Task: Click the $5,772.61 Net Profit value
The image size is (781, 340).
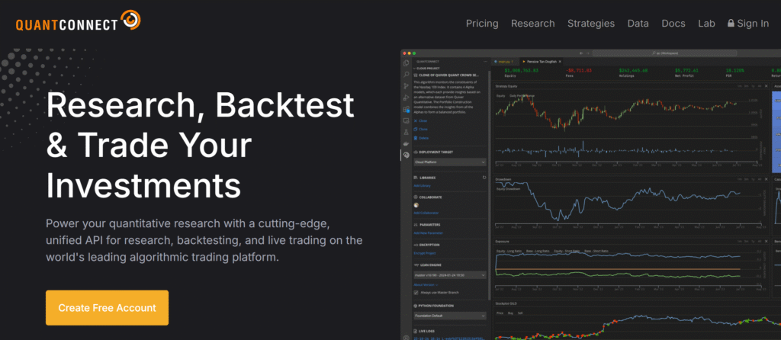Action: (x=686, y=70)
